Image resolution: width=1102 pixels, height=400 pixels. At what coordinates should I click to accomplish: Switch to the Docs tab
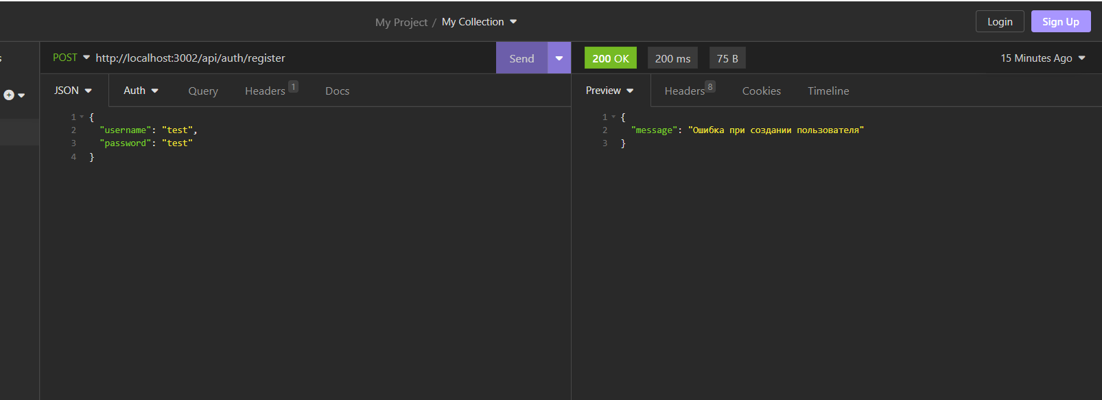point(337,91)
